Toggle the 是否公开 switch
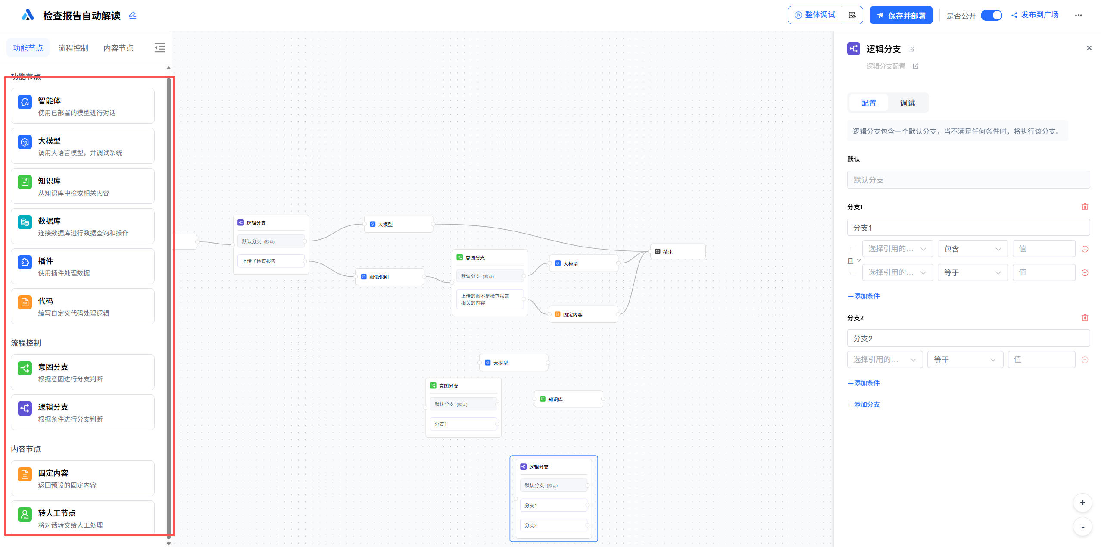This screenshot has width=1101, height=547. tap(991, 15)
